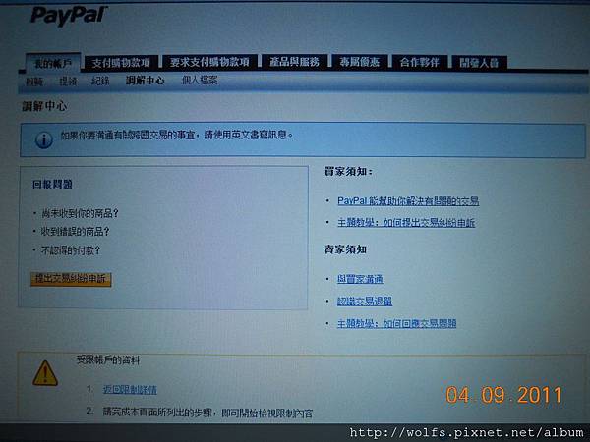Click the 買家須知 heading

pyautogui.click(x=348, y=172)
